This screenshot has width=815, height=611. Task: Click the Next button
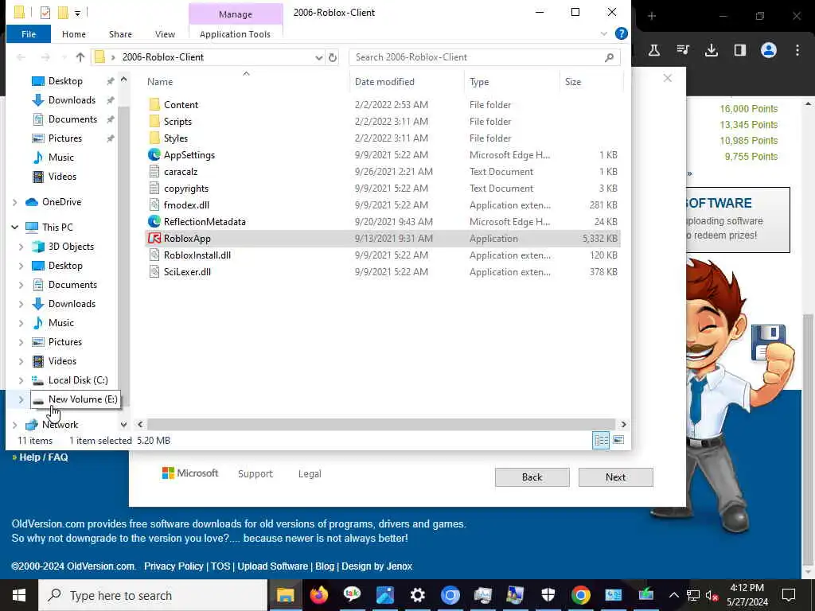(x=615, y=477)
